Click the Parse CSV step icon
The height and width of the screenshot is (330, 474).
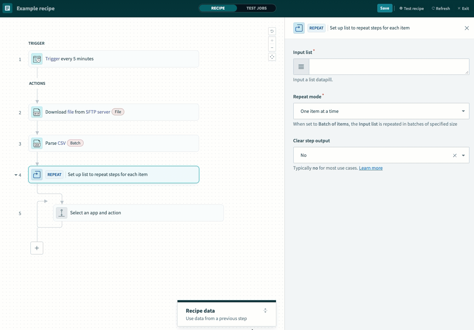(x=37, y=143)
